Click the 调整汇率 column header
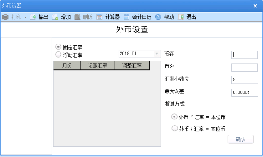The height and width of the screenshot is (157, 263). tap(132, 65)
